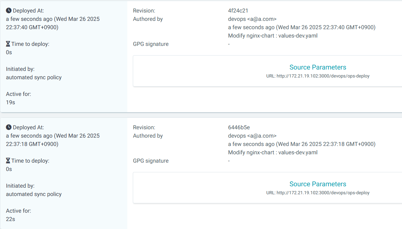
Task: Click the 'Active for: 19s' value
Action: (x=10, y=103)
